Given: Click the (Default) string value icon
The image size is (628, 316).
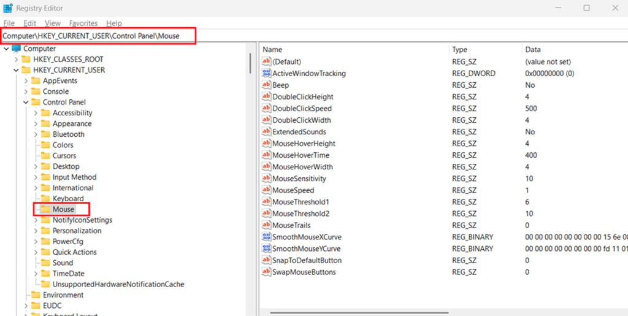Looking at the screenshot, I should pyautogui.click(x=266, y=62).
